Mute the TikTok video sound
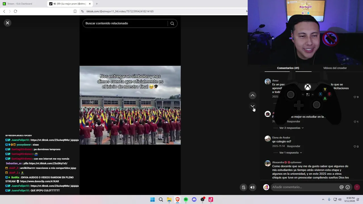The height and width of the screenshot is (204, 363). 252,187
